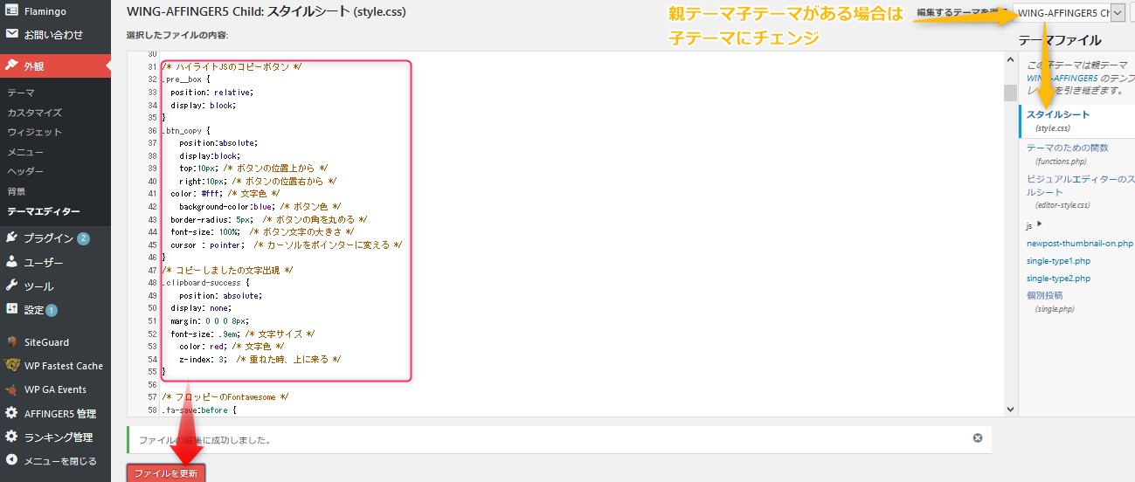Click the 外観 paintbrush icon

point(12,65)
